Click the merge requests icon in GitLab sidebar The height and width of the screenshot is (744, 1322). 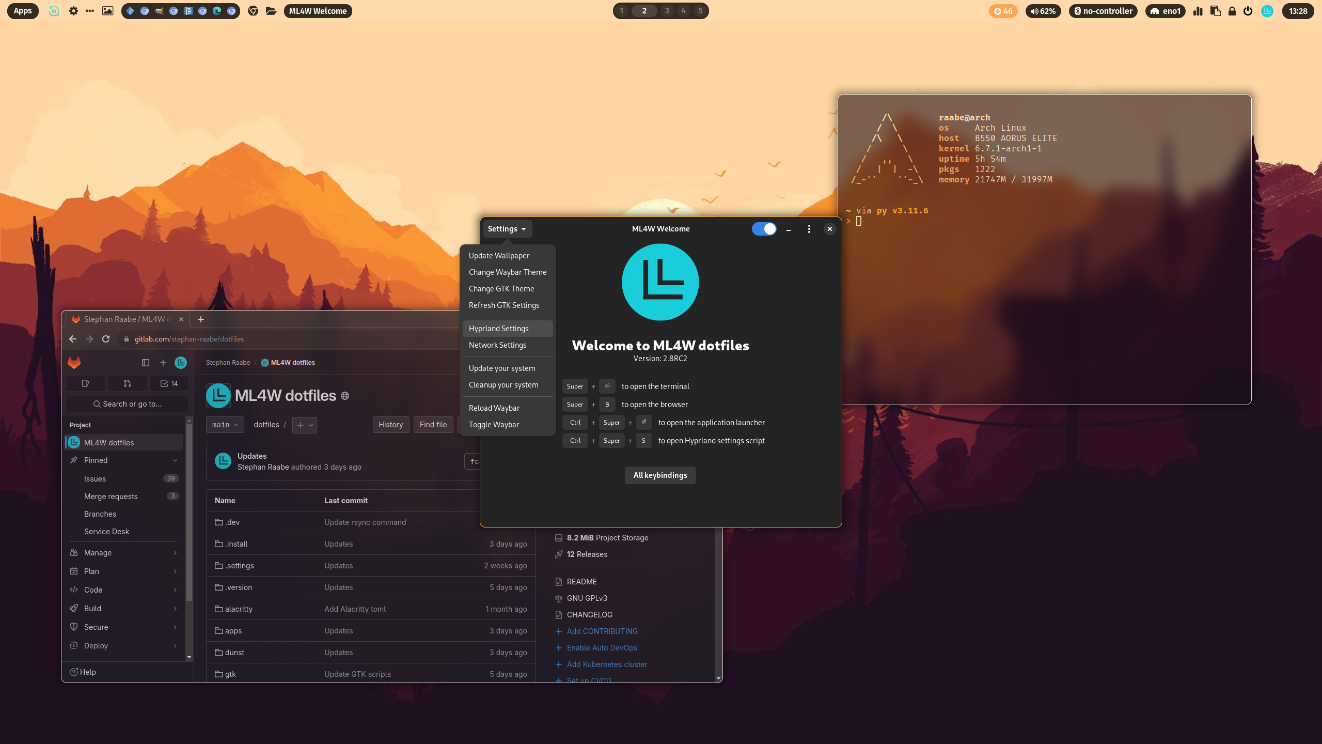127,383
